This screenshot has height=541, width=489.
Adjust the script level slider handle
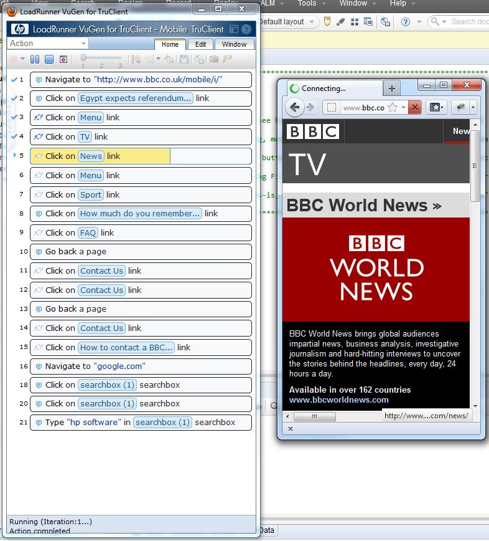[x=83, y=57]
